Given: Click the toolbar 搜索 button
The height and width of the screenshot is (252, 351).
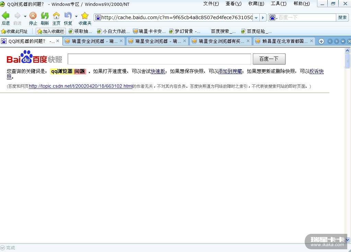Looking at the screenshot, I should 342,17.
